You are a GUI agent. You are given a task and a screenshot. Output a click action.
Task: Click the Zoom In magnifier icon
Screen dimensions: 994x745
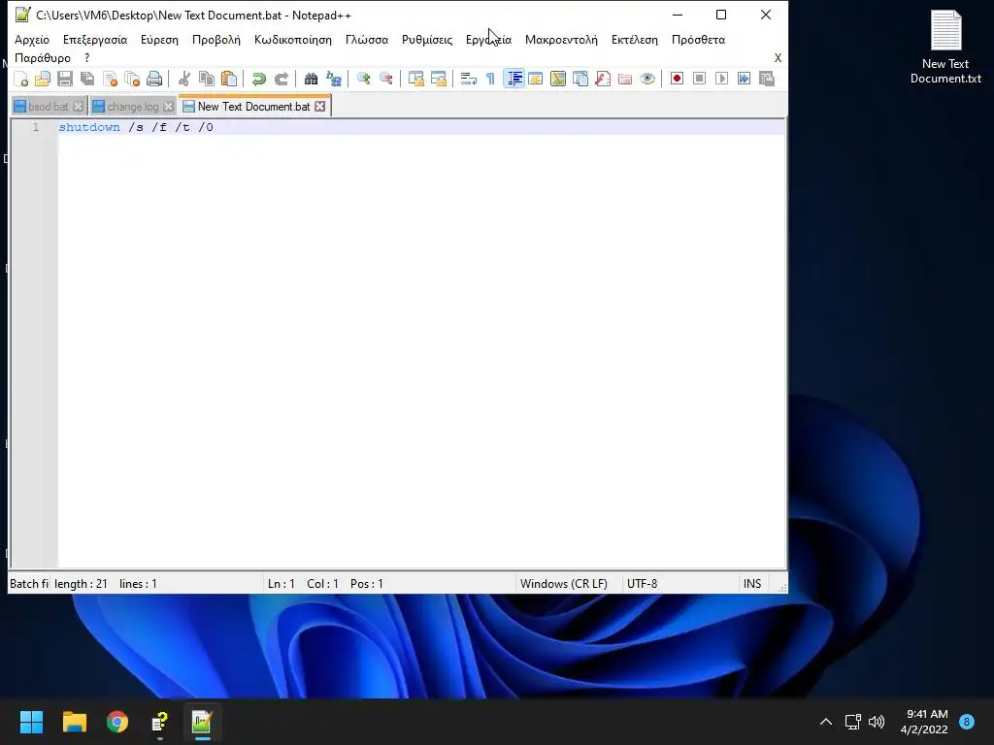click(x=363, y=79)
